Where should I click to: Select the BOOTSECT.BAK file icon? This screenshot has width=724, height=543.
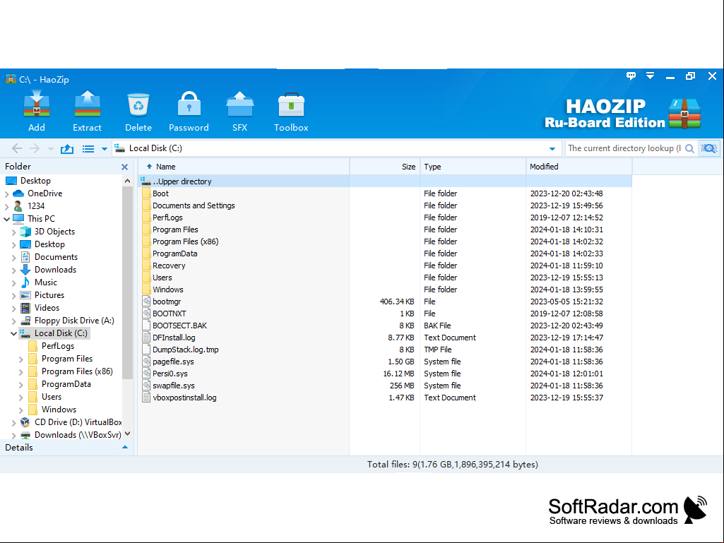coord(146,326)
